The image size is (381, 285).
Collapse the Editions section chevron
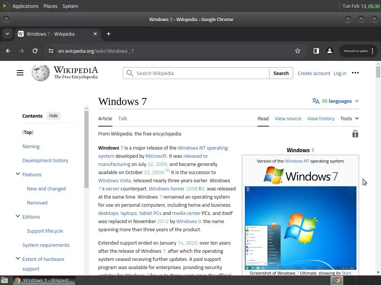coord(18,216)
